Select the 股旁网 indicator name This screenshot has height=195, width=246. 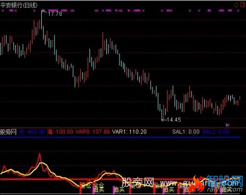tap(8, 132)
